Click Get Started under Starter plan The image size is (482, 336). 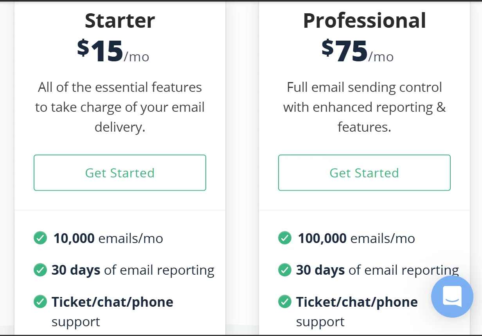click(x=120, y=173)
